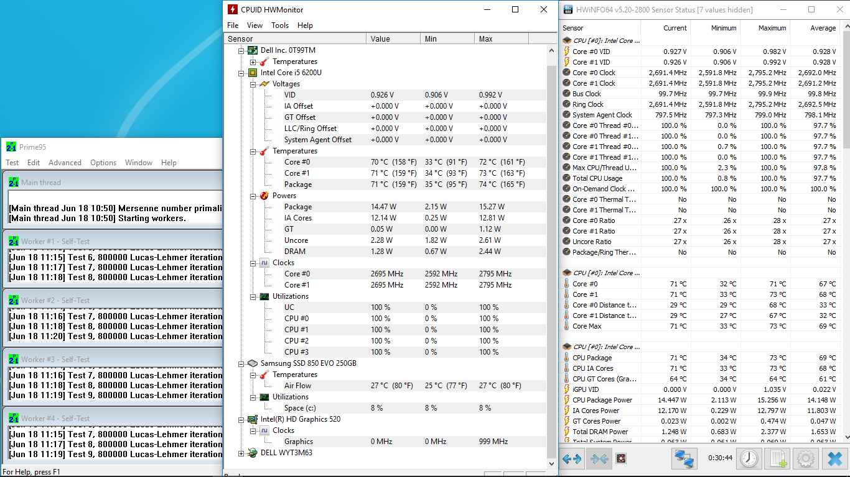This screenshot has height=477, width=850.
Task: Collapse the Powers group in HWMonitor
Action: 253,196
